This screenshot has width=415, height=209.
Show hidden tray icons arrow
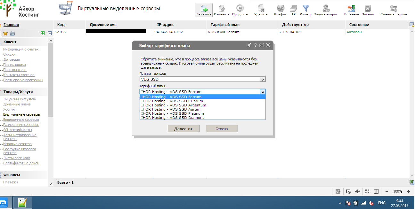340,203
